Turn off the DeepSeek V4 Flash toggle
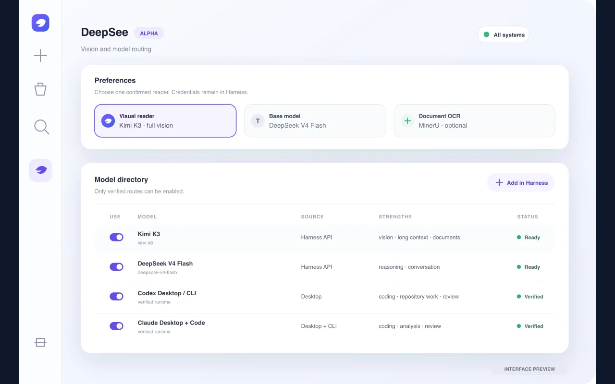 click(117, 267)
